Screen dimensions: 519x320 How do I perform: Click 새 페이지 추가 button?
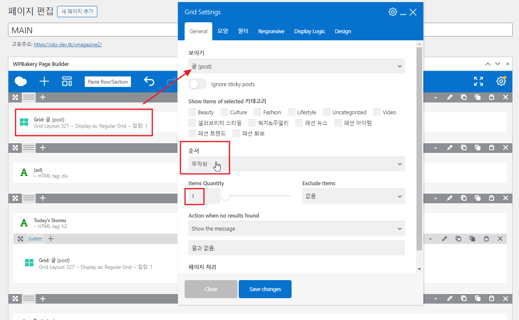[77, 11]
